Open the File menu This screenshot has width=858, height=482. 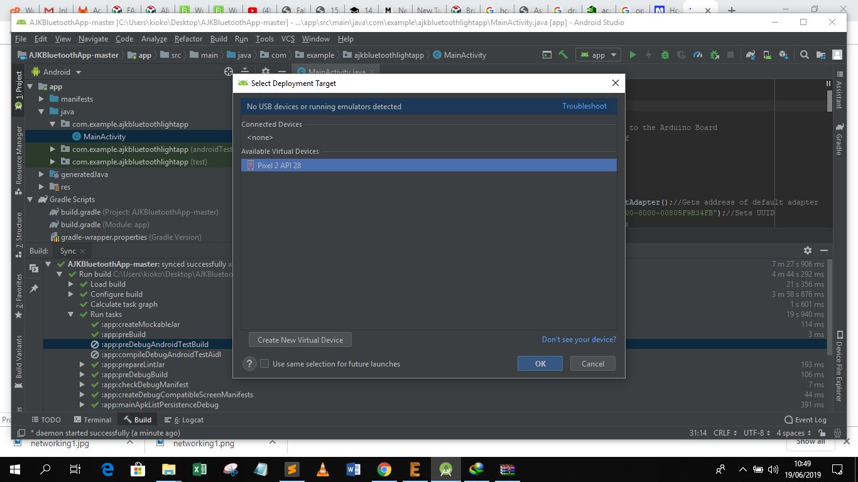(x=21, y=39)
